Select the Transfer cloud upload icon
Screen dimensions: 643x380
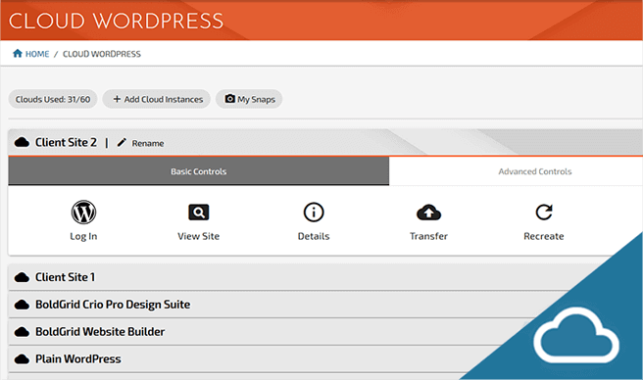click(x=428, y=213)
